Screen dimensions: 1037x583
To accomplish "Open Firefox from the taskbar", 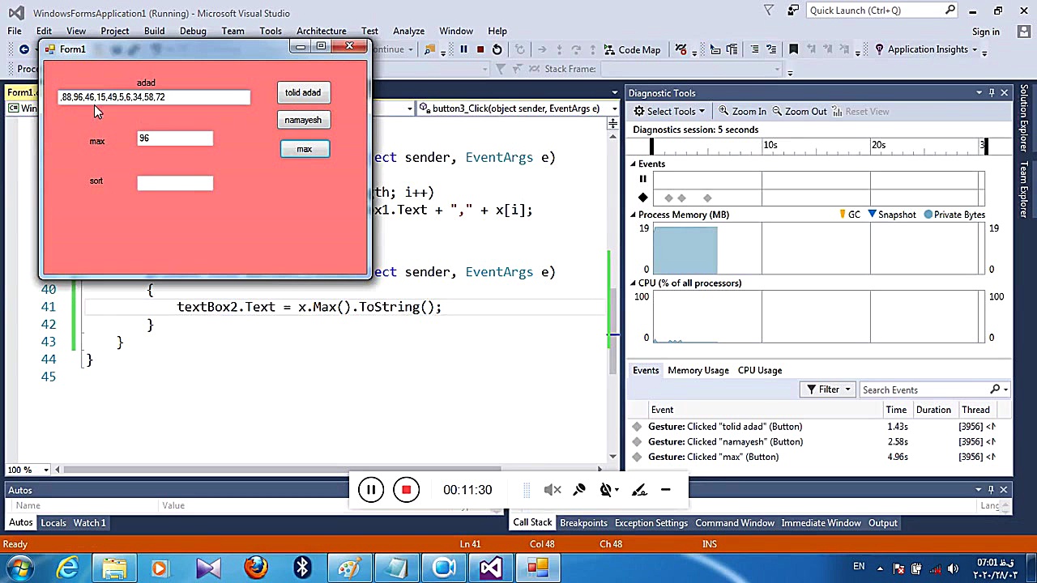I will [256, 568].
